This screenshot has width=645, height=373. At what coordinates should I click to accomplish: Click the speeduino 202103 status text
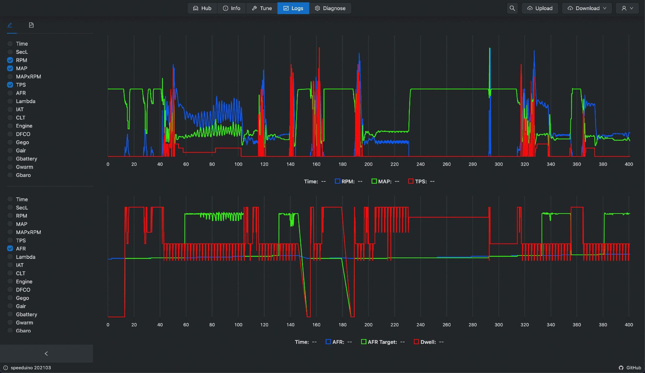click(x=31, y=368)
